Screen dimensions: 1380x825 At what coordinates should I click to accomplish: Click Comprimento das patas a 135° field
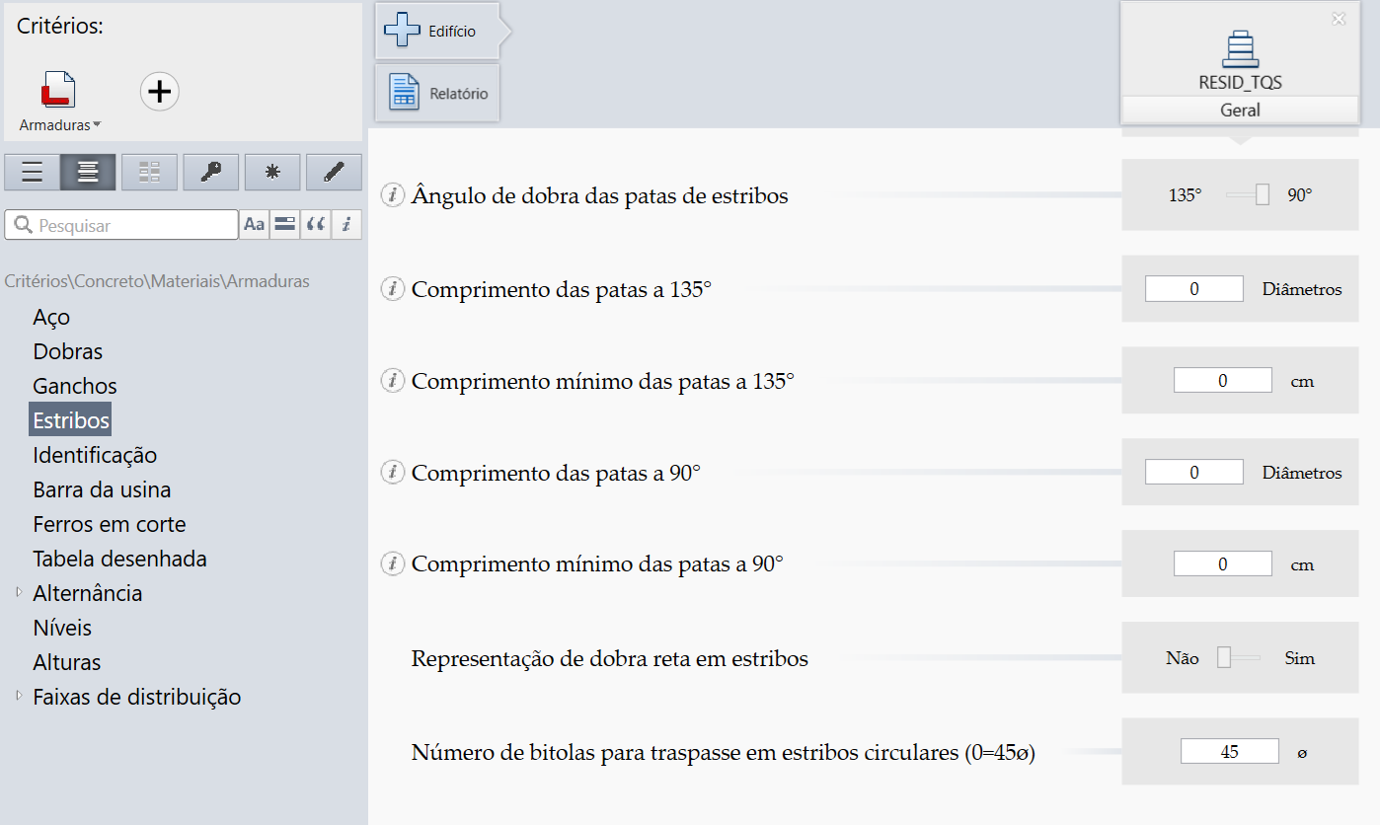(1193, 289)
